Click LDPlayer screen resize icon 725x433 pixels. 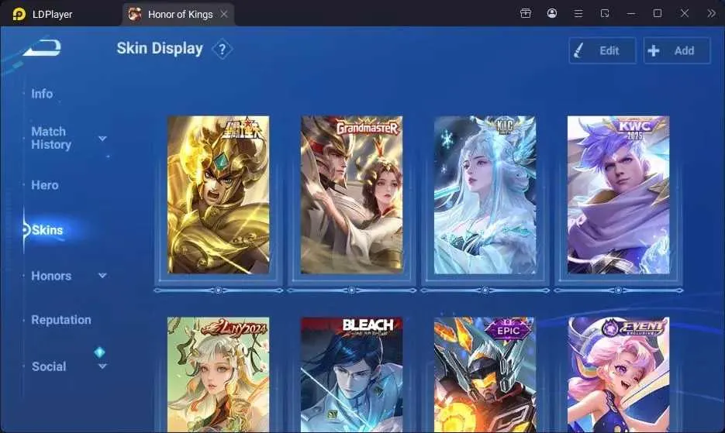(x=604, y=13)
